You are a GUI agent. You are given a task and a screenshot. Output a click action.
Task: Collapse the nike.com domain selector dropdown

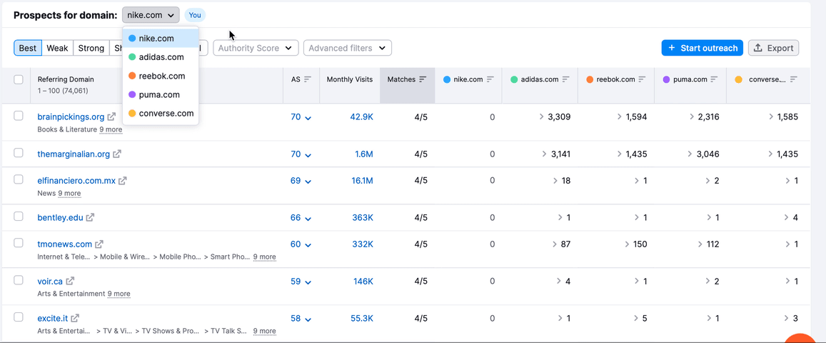tap(151, 15)
